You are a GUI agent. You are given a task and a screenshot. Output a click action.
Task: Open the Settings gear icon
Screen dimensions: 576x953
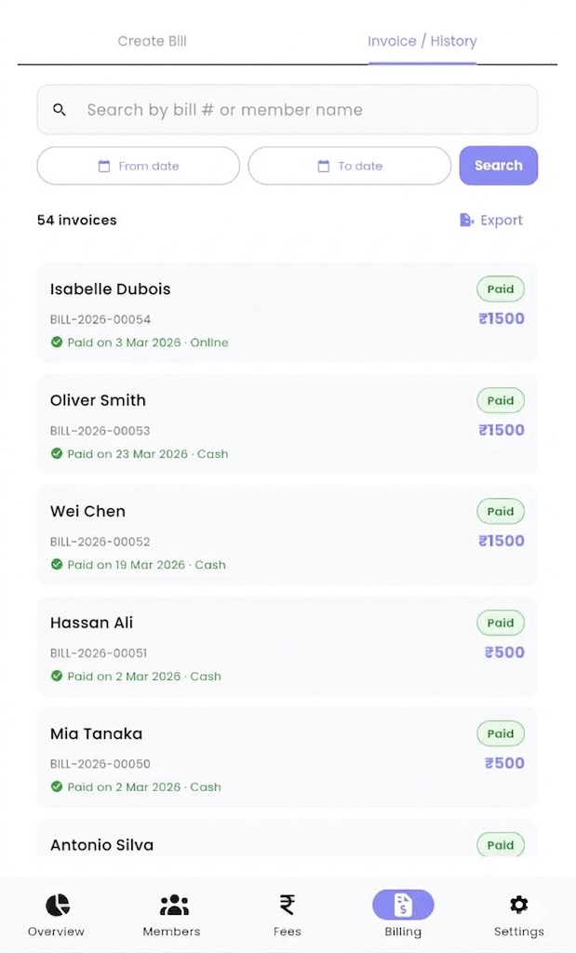[x=518, y=903]
